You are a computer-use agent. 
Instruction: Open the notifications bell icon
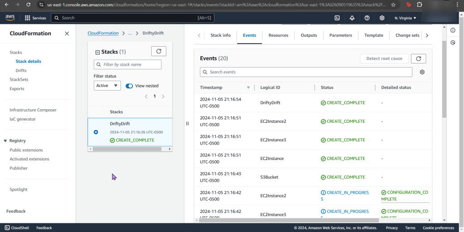[x=352, y=18]
